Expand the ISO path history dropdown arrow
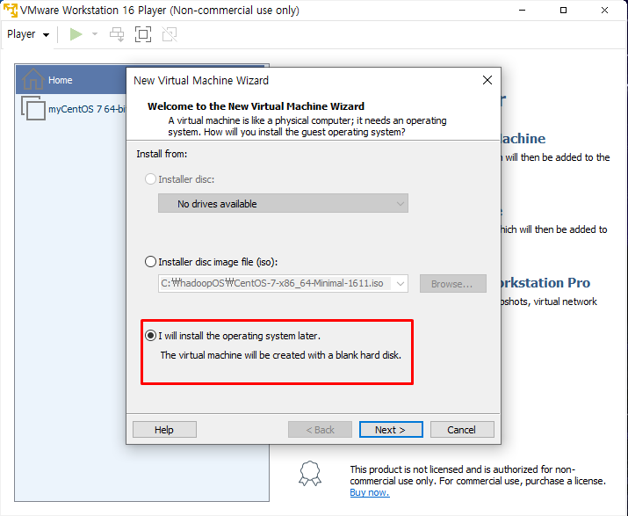628x516 pixels. point(401,283)
